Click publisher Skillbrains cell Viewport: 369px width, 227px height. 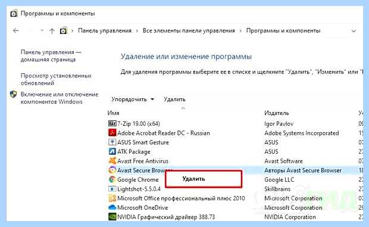coord(277,189)
